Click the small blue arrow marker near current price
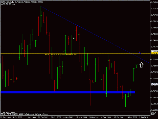 coord(140,53)
